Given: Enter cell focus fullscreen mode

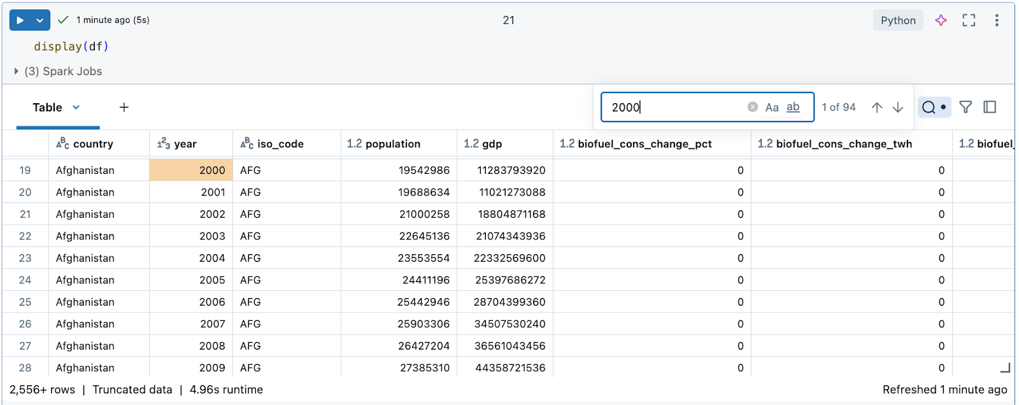Looking at the screenshot, I should point(969,20).
